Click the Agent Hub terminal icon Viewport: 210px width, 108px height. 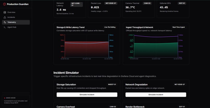pyautogui.click(x=5, y=27)
